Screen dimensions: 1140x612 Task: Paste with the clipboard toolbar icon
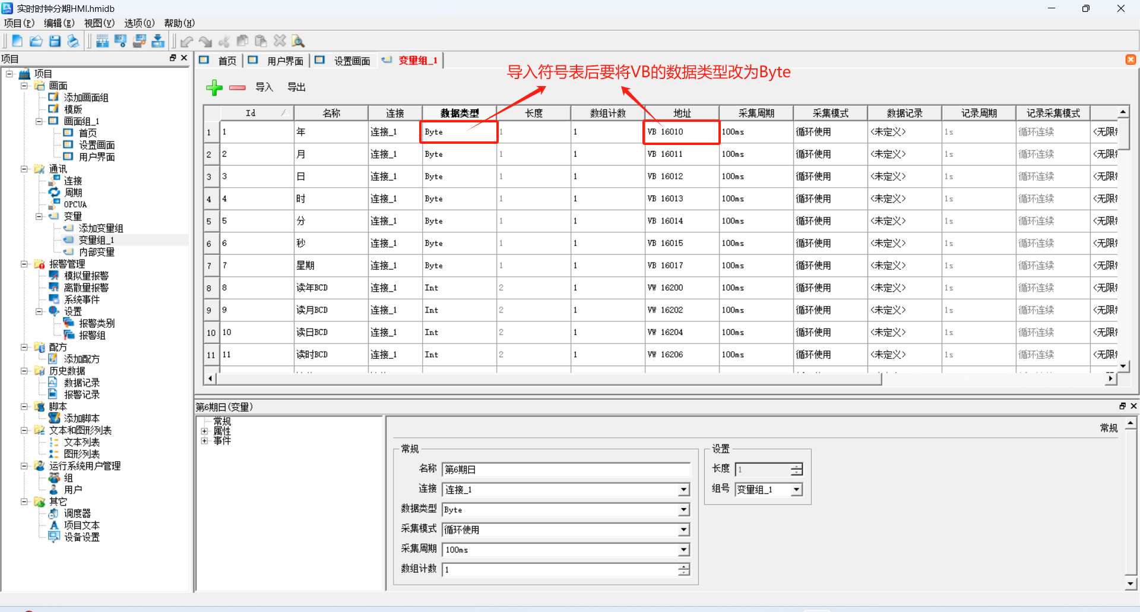click(261, 41)
